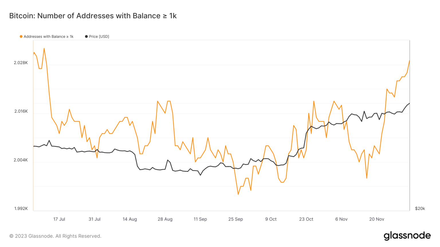Select the 25 Sep date label
Screen dimensions: 440x247
(x=235, y=219)
